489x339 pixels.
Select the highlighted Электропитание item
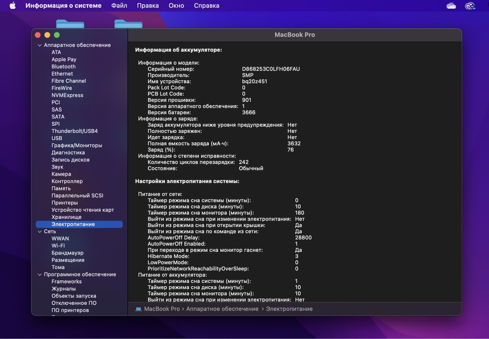click(x=79, y=225)
